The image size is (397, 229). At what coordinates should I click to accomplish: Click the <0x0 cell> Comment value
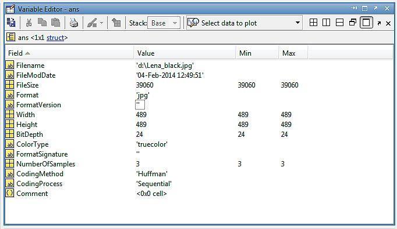point(151,194)
